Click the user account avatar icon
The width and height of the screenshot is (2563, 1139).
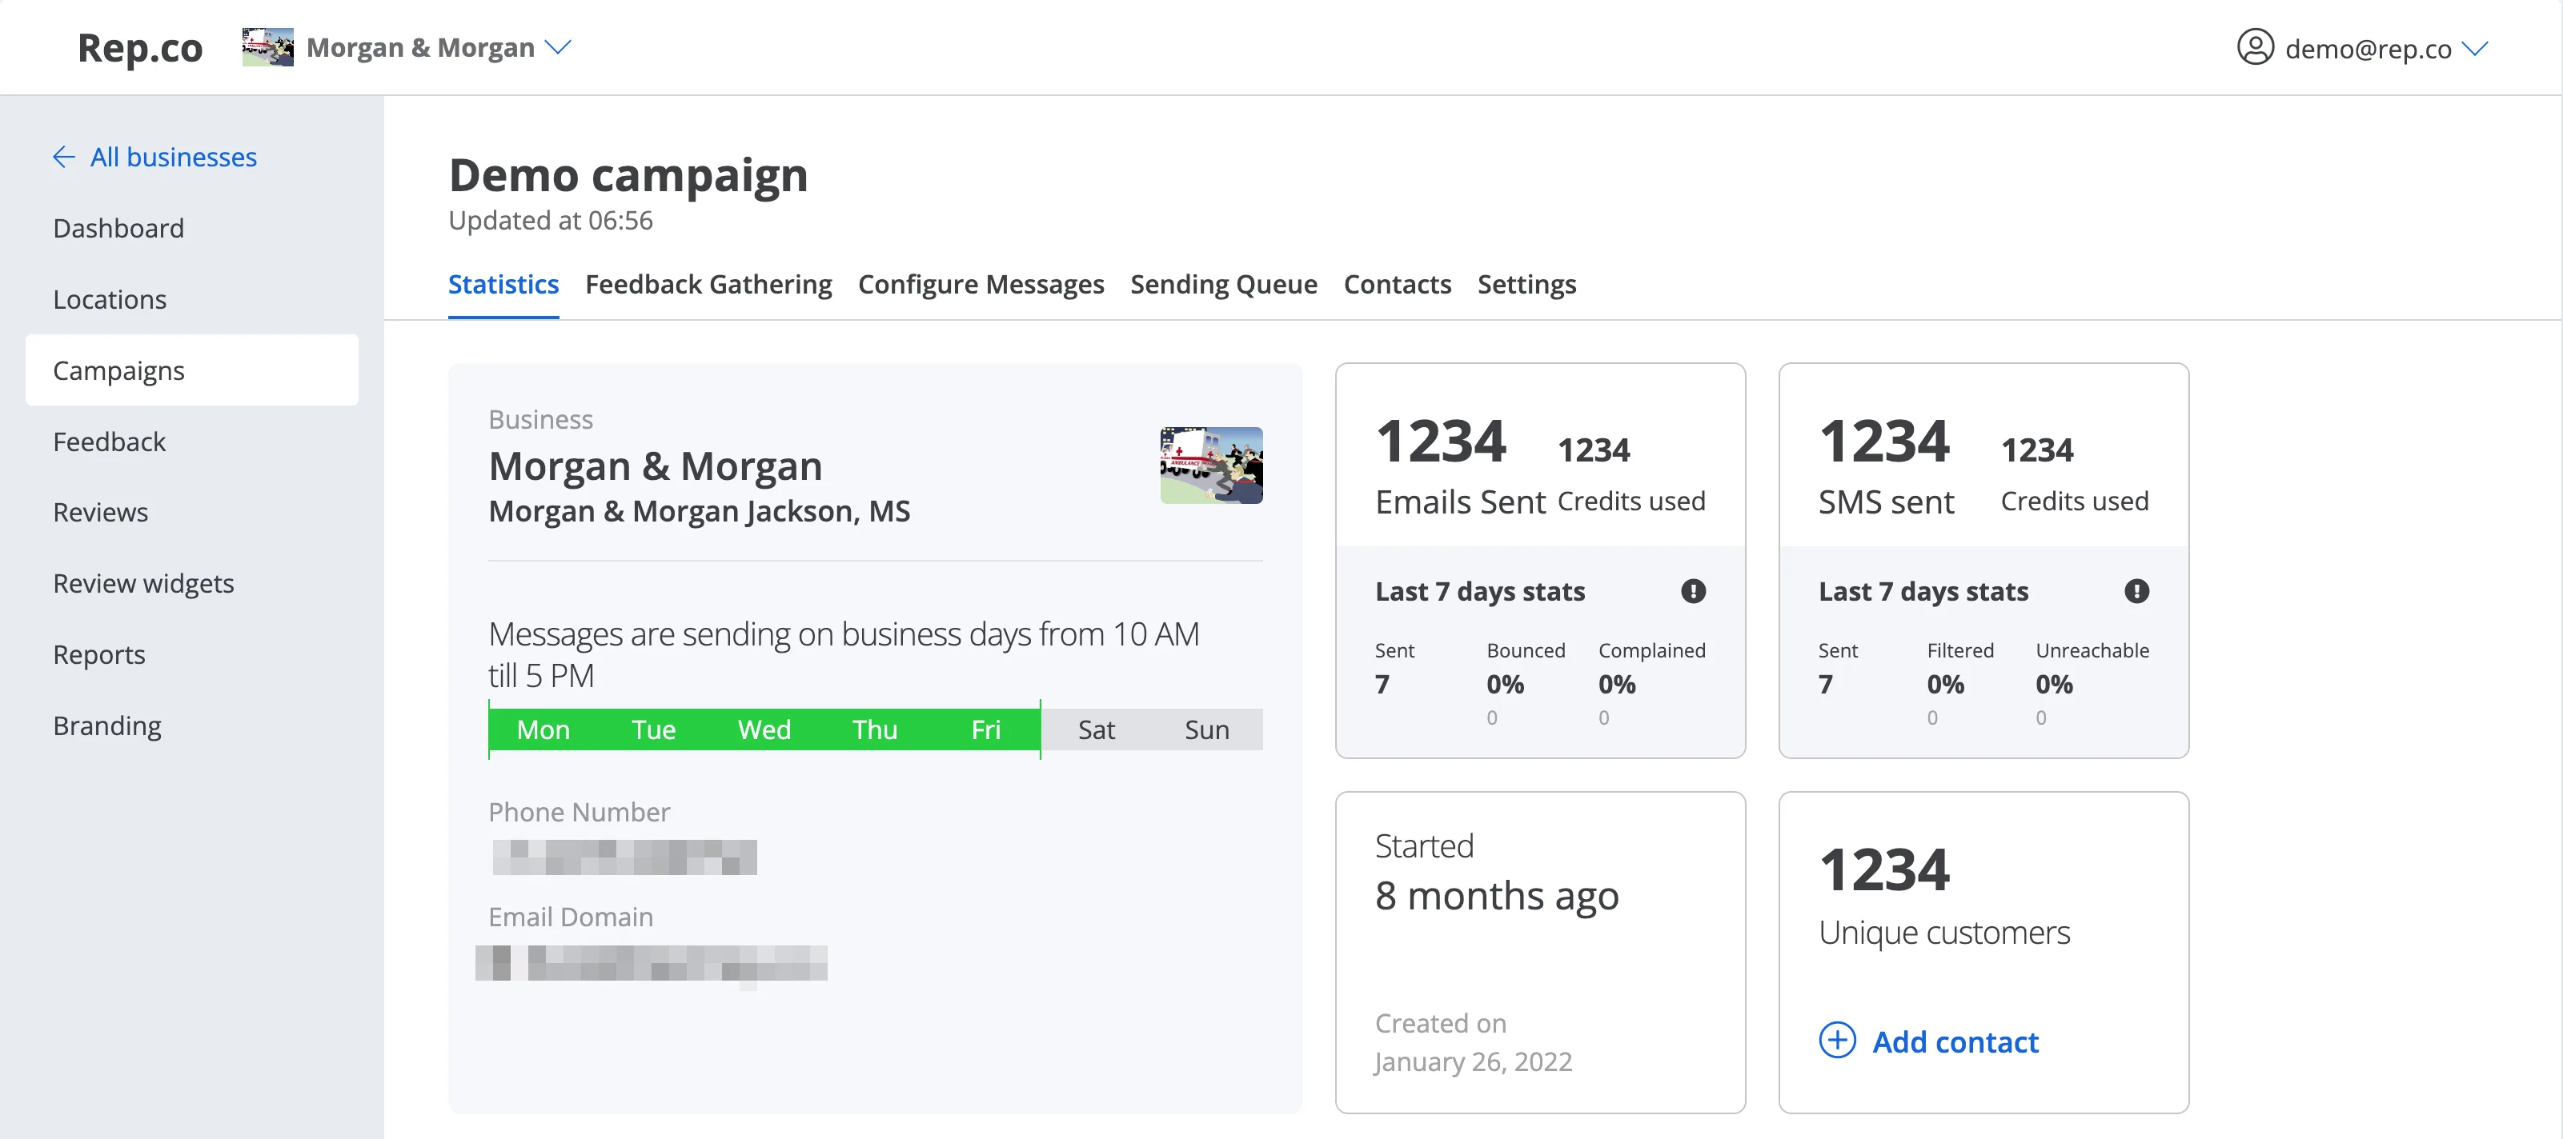[2255, 48]
